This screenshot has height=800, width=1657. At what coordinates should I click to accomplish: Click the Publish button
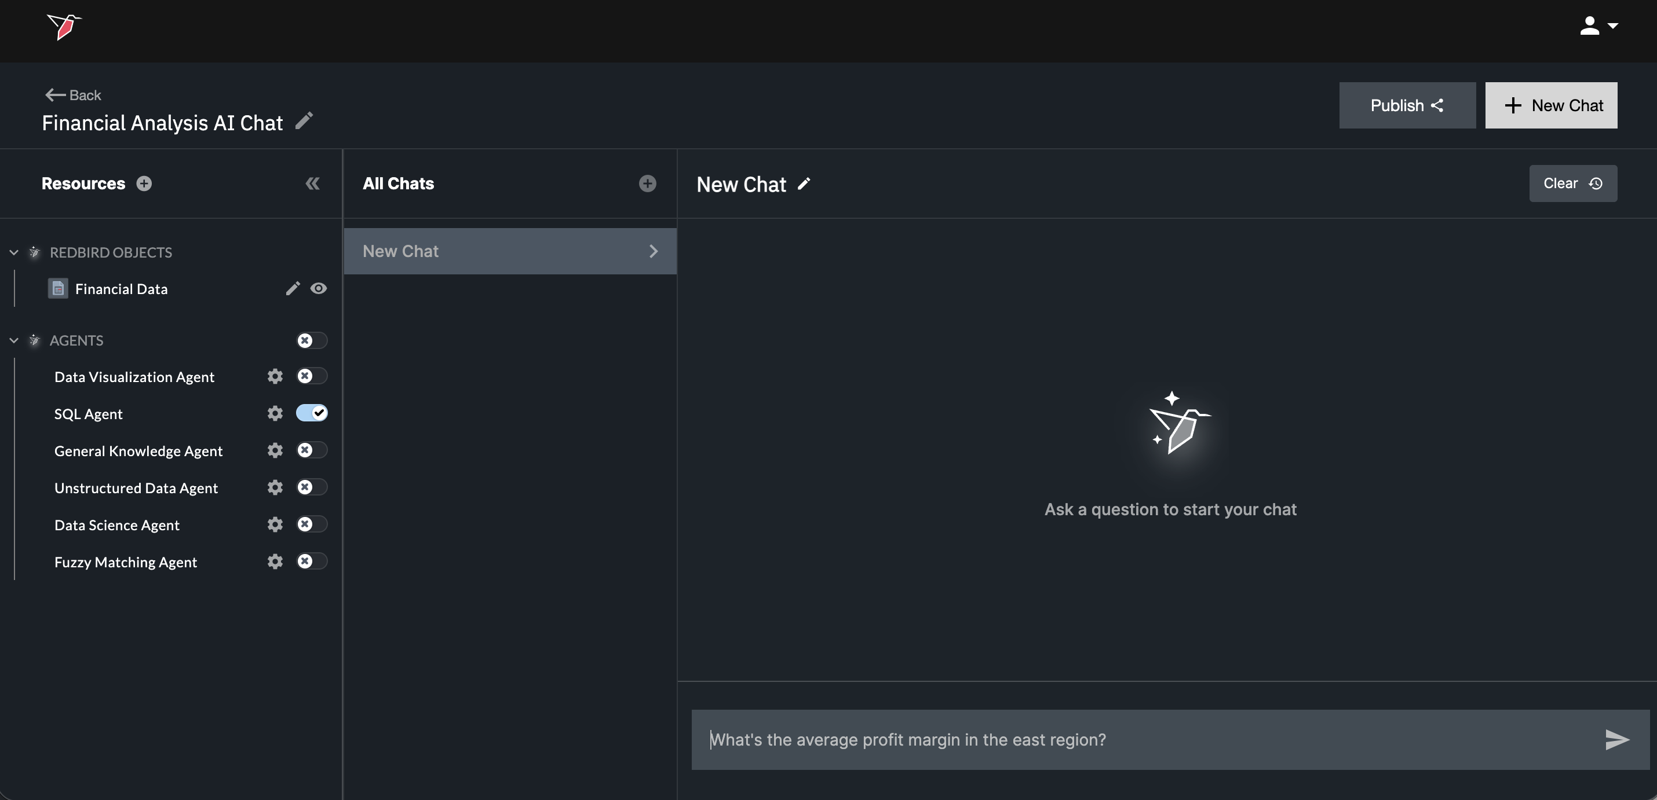pyautogui.click(x=1407, y=105)
